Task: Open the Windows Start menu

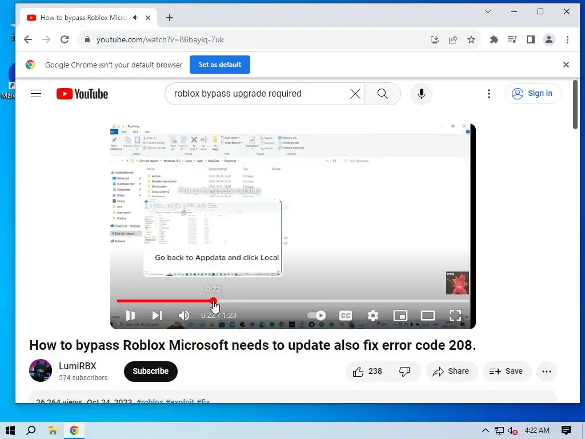Action: (10, 430)
